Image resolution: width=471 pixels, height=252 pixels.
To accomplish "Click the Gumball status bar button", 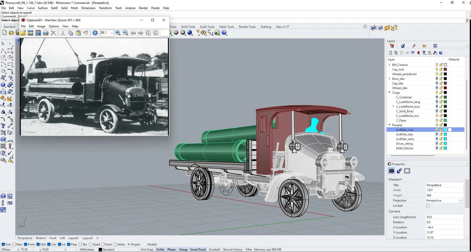I will click(x=214, y=250).
